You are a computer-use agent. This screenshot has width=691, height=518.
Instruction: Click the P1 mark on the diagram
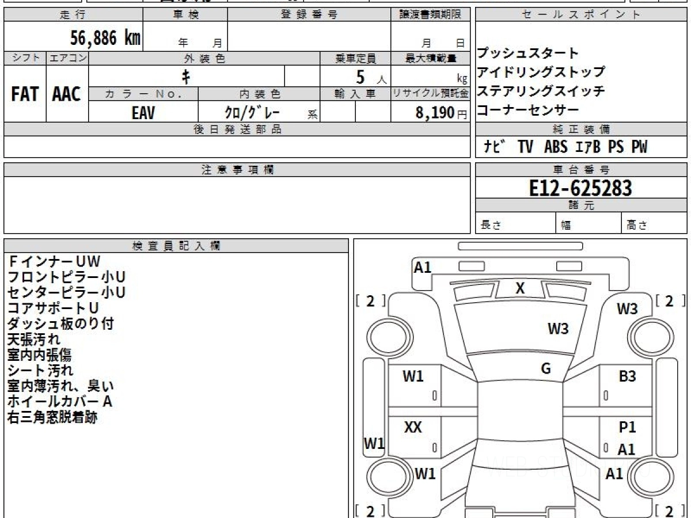tap(627, 427)
